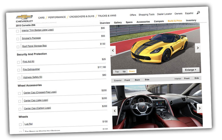Open Roof Panel Storage Bag link
222x140 pixels.
tap(34, 46)
